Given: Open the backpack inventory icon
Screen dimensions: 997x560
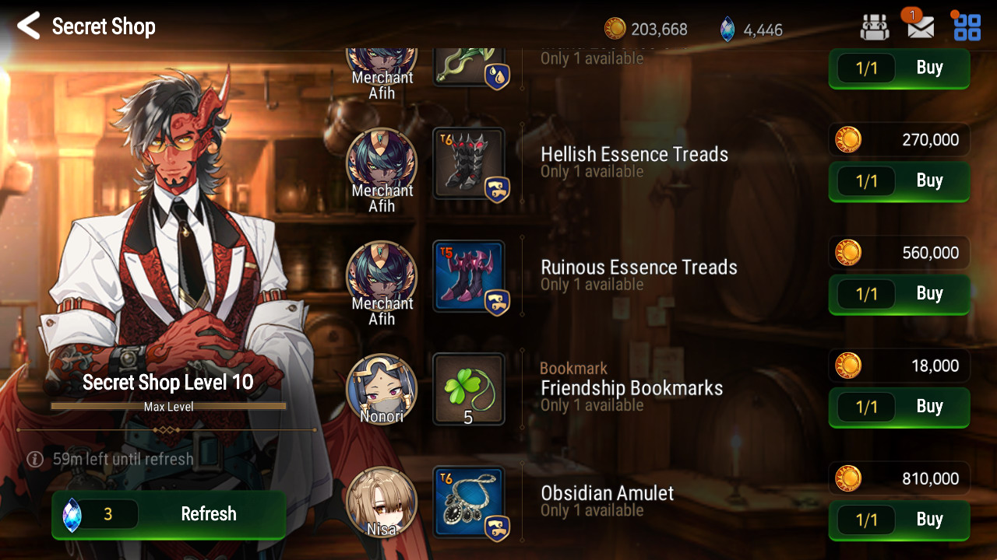Looking at the screenshot, I should coord(875,27).
